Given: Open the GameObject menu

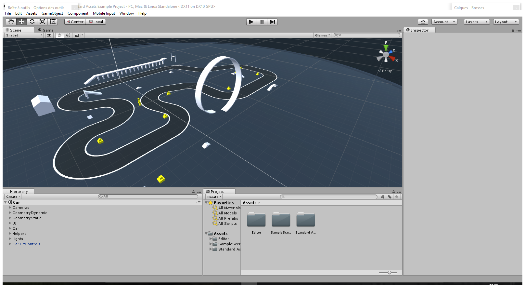Looking at the screenshot, I should coord(52,13).
